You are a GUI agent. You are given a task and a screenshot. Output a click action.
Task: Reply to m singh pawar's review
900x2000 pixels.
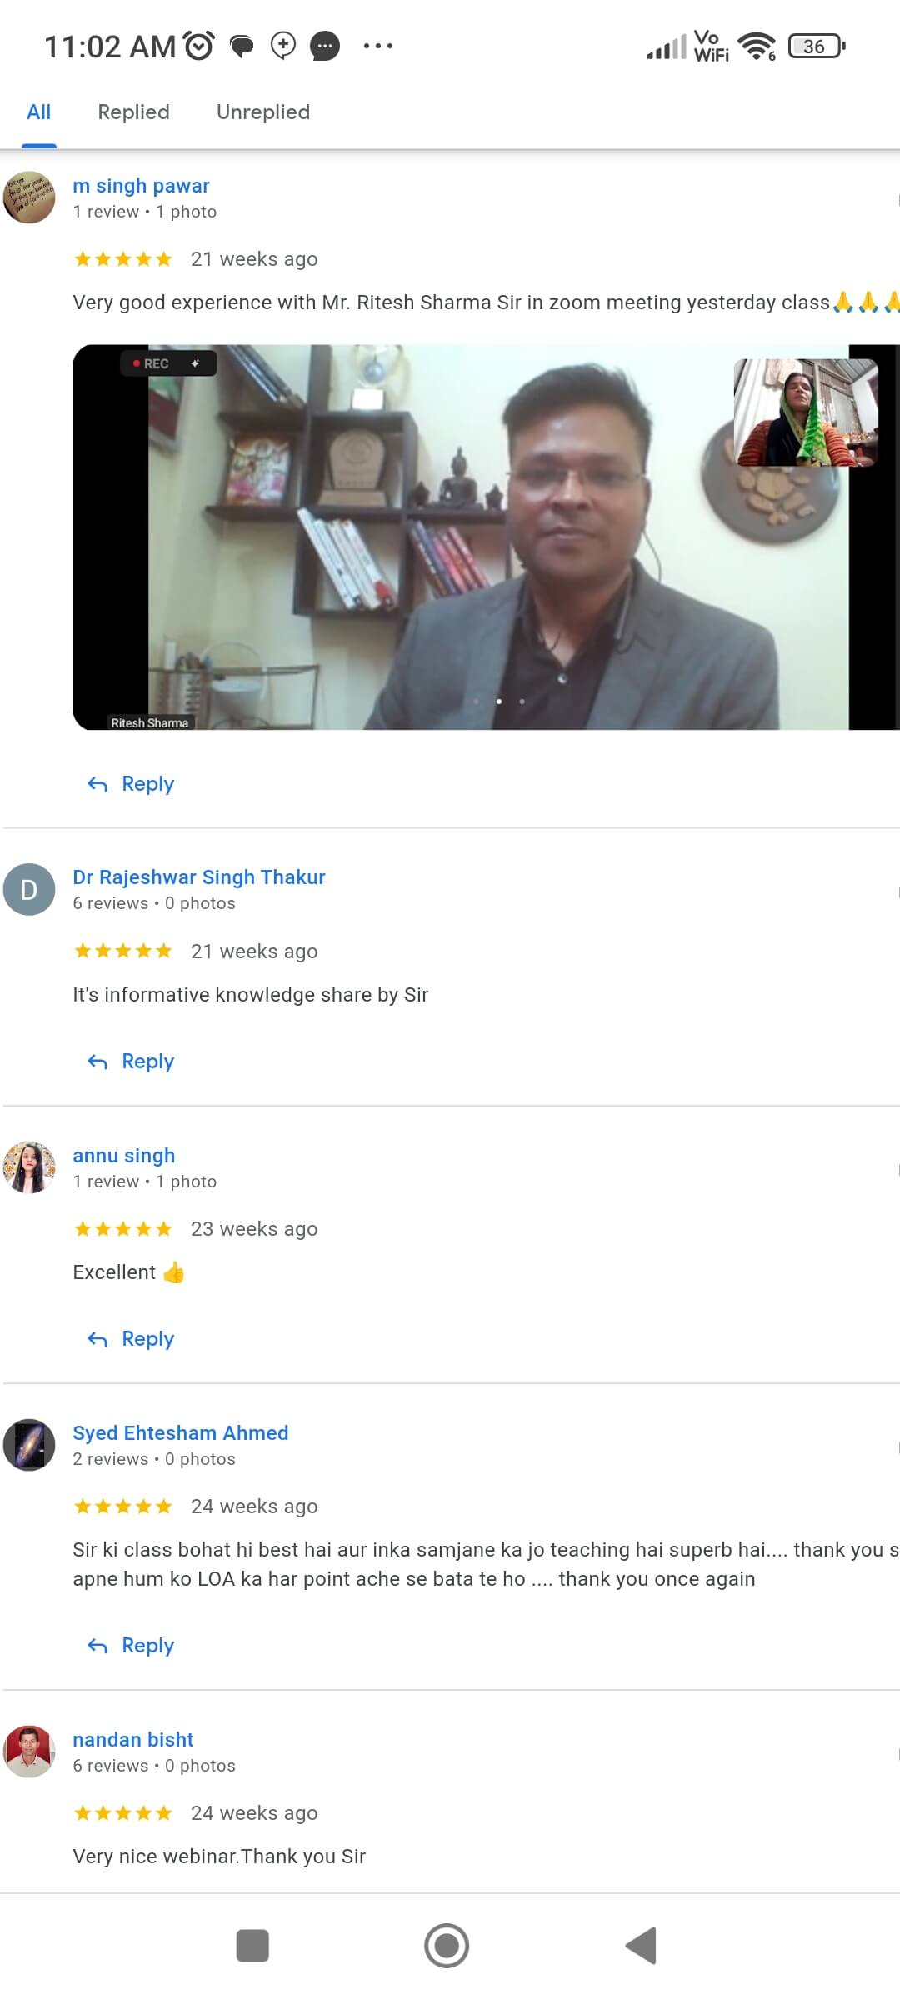(x=132, y=784)
